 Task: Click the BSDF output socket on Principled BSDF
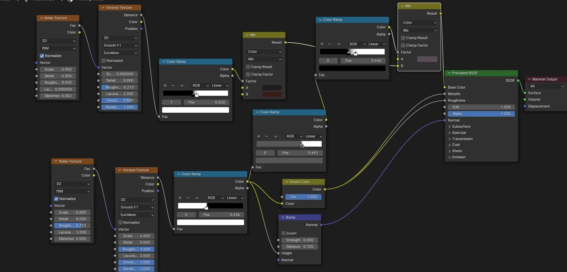[518, 80]
